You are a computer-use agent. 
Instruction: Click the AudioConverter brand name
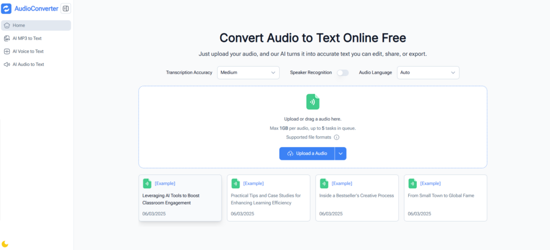pos(36,9)
